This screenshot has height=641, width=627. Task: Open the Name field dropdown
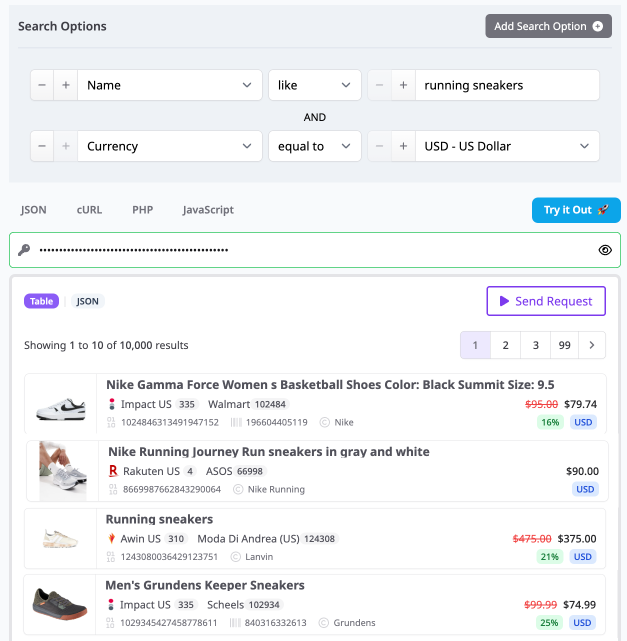(170, 85)
